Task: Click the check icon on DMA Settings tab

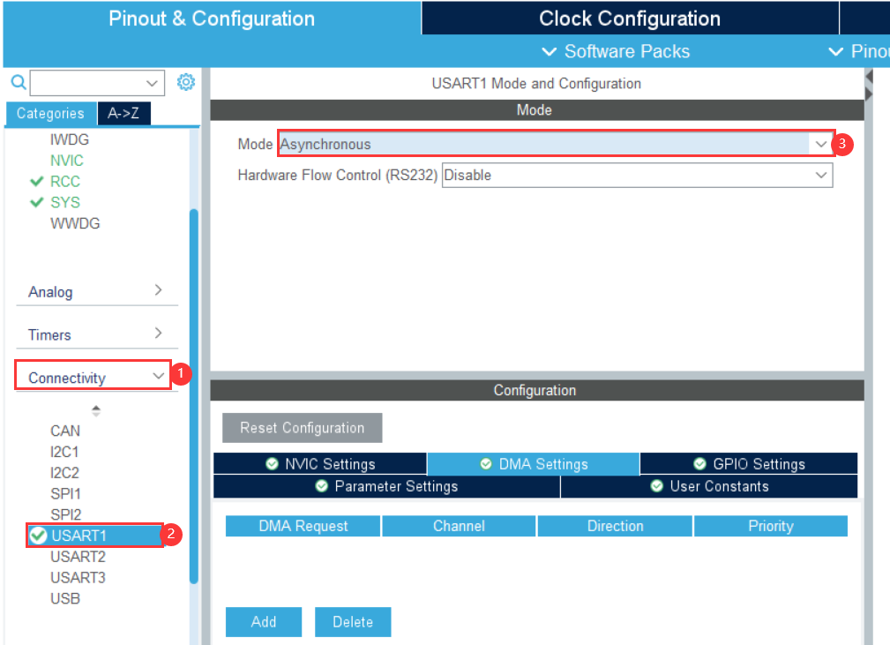Action: [x=485, y=463]
